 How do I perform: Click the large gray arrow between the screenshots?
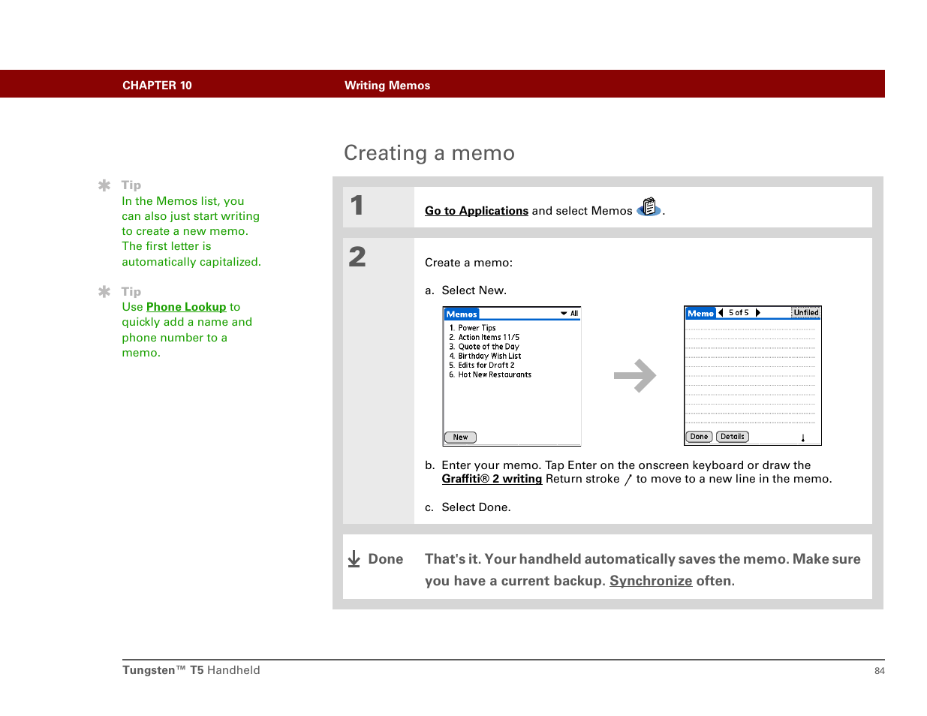(634, 376)
